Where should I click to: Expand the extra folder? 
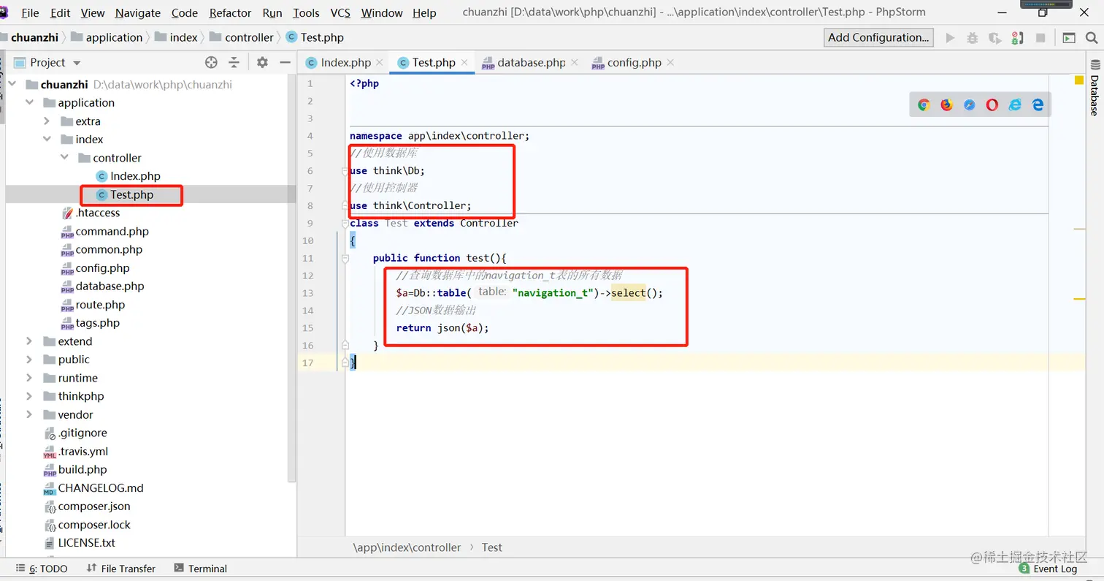click(x=47, y=121)
